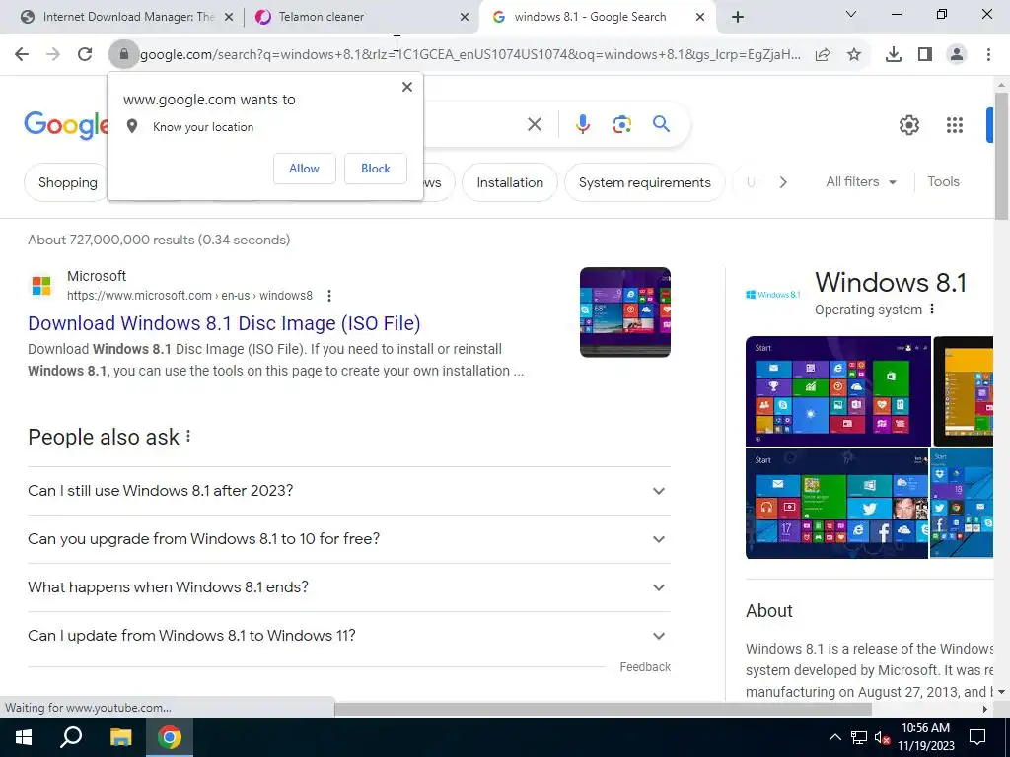This screenshot has height=757, width=1010.
Task: Expand What happens when Windows 8.1 ends?
Action: point(349,587)
